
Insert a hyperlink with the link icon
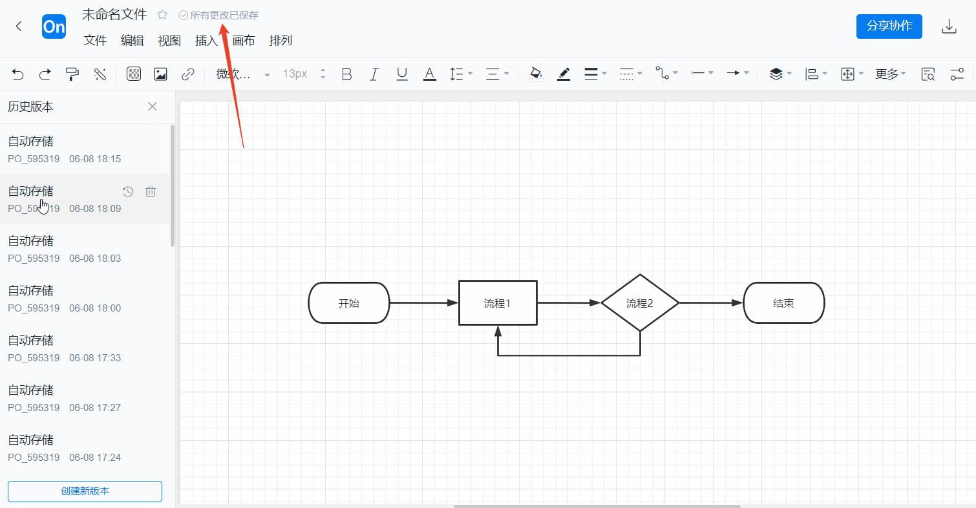(x=187, y=74)
